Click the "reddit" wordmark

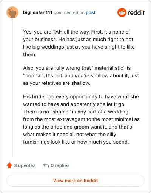point(136,13)
